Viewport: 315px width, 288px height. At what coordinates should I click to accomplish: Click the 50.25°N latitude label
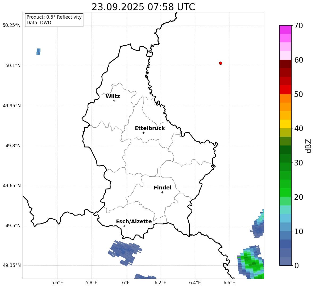pos(12,26)
